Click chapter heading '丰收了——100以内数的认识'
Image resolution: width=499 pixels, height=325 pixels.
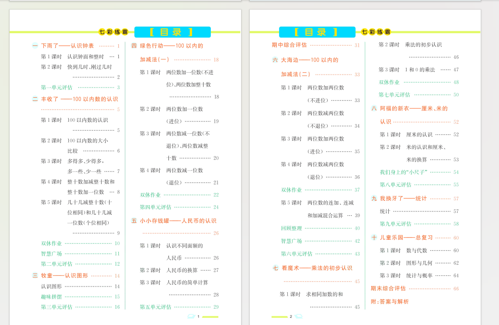click(79, 99)
